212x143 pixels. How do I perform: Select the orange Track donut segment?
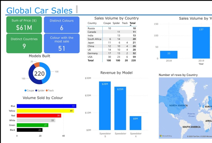(37, 65)
